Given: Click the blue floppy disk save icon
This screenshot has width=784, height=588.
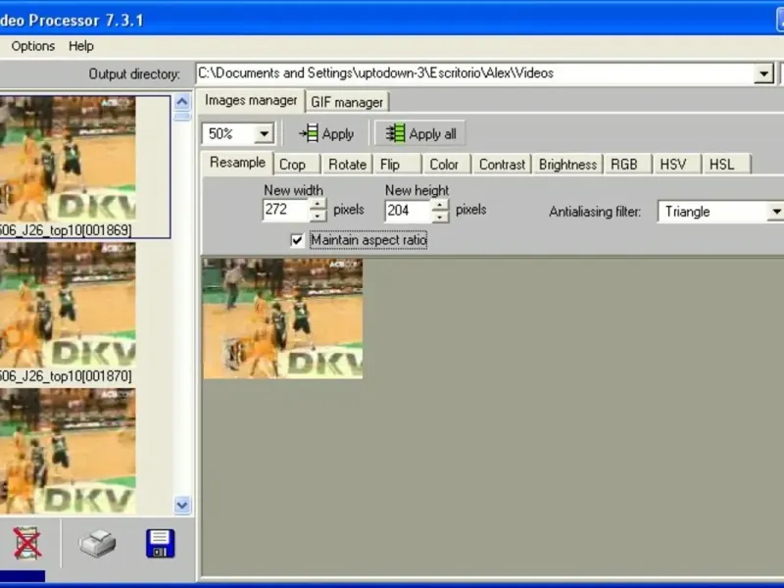Looking at the screenshot, I should [161, 543].
